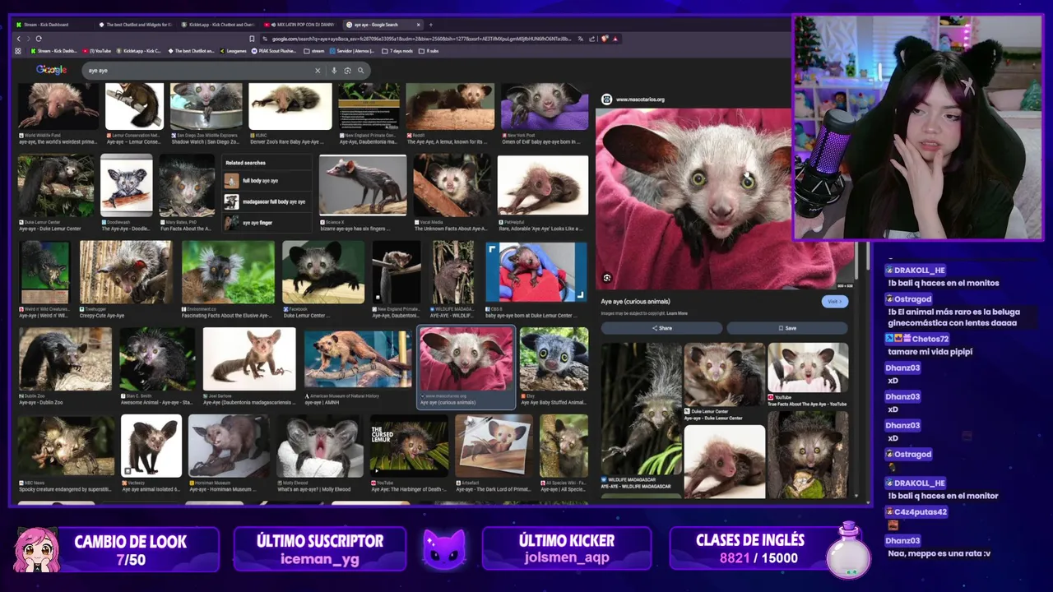Click the title text Aye aye (curious animals)

[x=635, y=302]
